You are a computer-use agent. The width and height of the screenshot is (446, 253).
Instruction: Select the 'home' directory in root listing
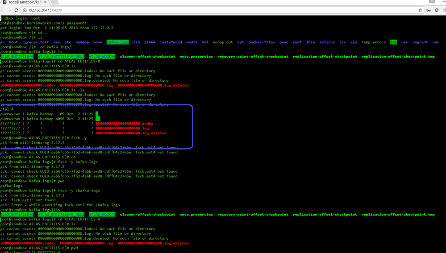[98, 42]
